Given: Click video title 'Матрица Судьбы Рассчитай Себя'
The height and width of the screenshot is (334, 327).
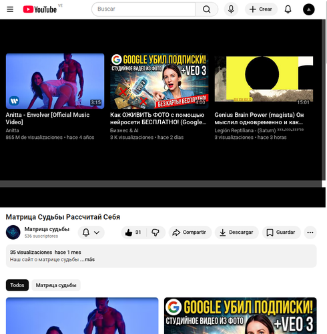Looking at the screenshot, I should [x=63, y=217].
